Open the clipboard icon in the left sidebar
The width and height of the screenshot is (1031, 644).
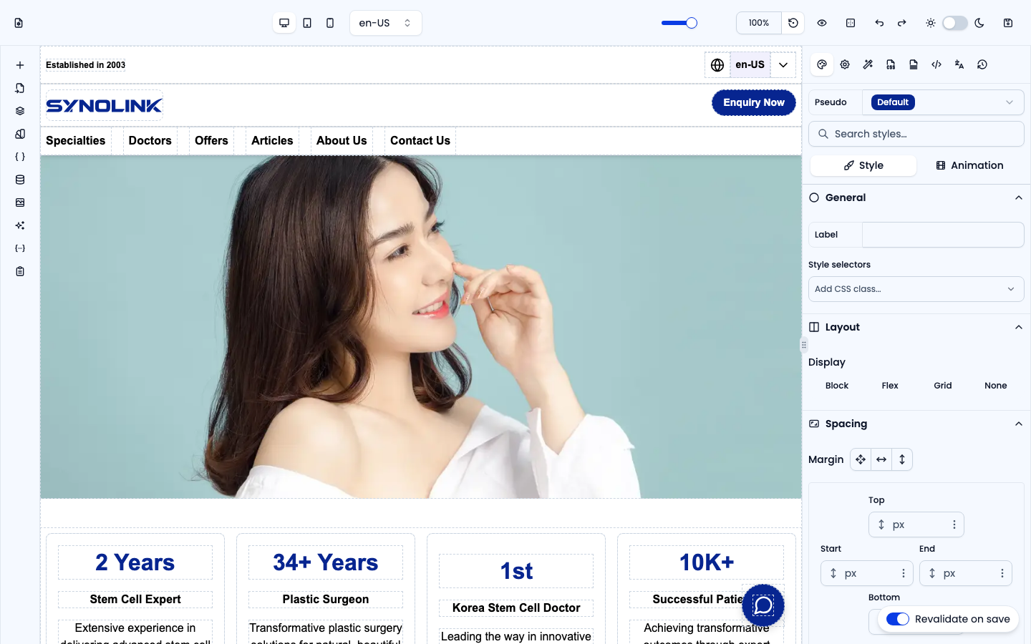coord(20,271)
